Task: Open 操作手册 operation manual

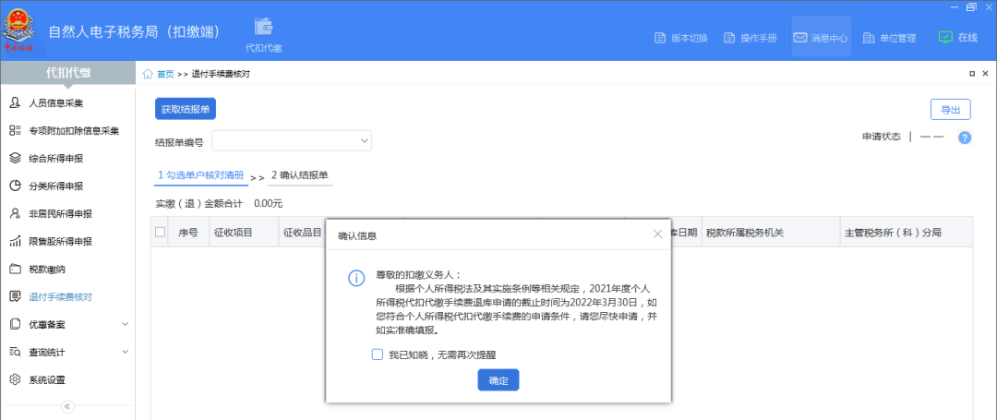Action: point(751,38)
